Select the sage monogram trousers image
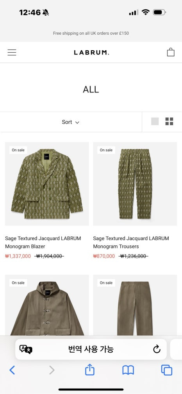The image size is (182, 394). (x=135, y=184)
